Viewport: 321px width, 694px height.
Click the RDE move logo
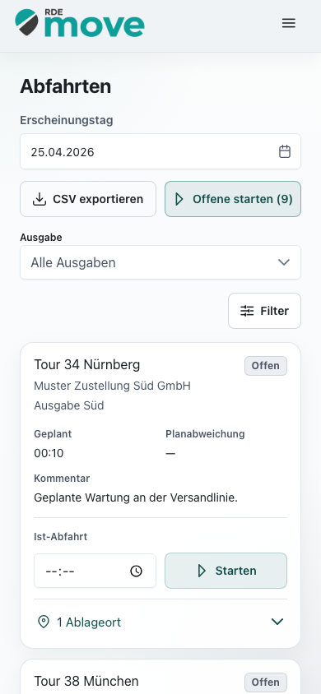(x=80, y=23)
